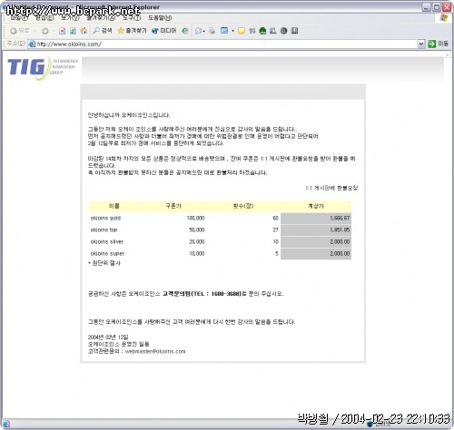This screenshot has height=430, width=454.
Task: Click the 이름 column header
Action: [x=114, y=206]
